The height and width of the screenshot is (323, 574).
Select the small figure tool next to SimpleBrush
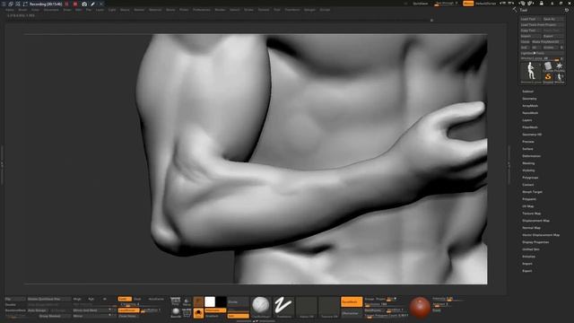[560, 77]
